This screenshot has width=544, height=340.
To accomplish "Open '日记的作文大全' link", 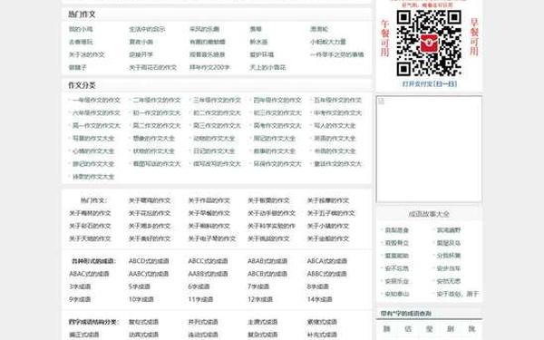I will pos(214,151).
